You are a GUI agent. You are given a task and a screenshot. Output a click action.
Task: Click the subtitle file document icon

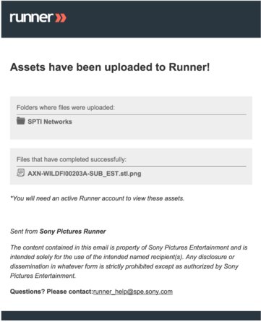pos(20,173)
